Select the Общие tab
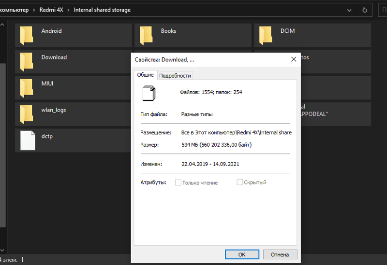 tap(145, 75)
